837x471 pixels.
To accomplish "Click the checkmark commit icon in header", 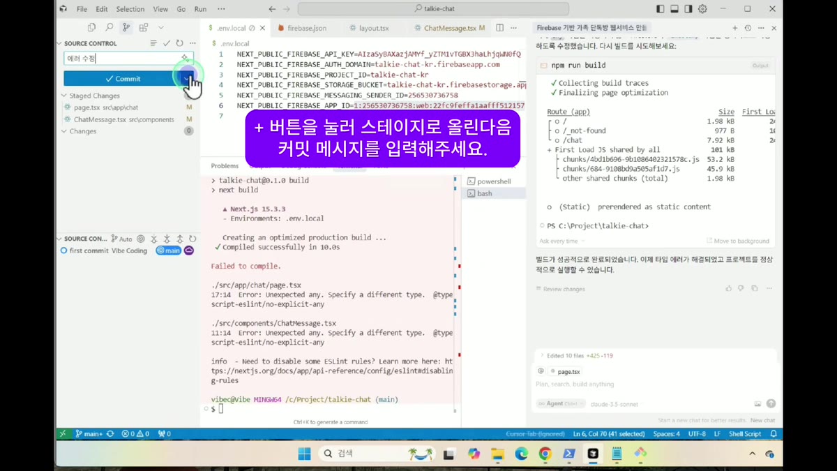I will tap(167, 43).
